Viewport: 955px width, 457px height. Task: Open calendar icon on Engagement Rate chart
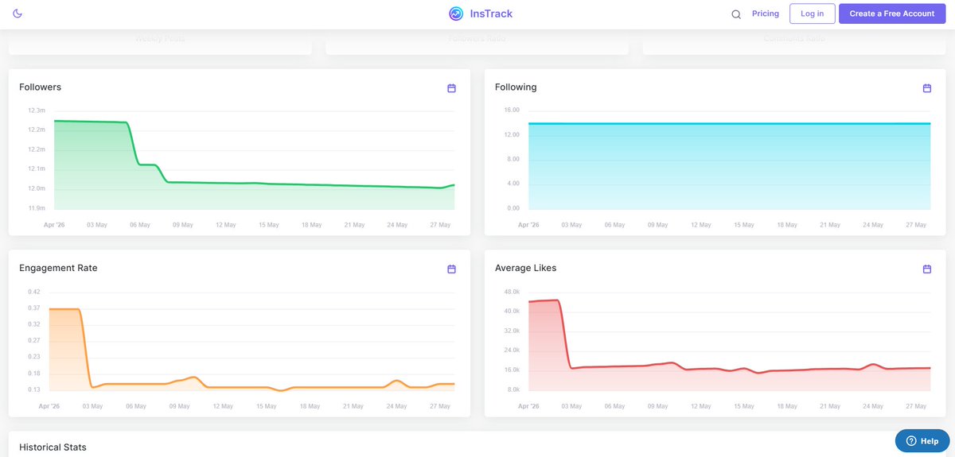[451, 269]
